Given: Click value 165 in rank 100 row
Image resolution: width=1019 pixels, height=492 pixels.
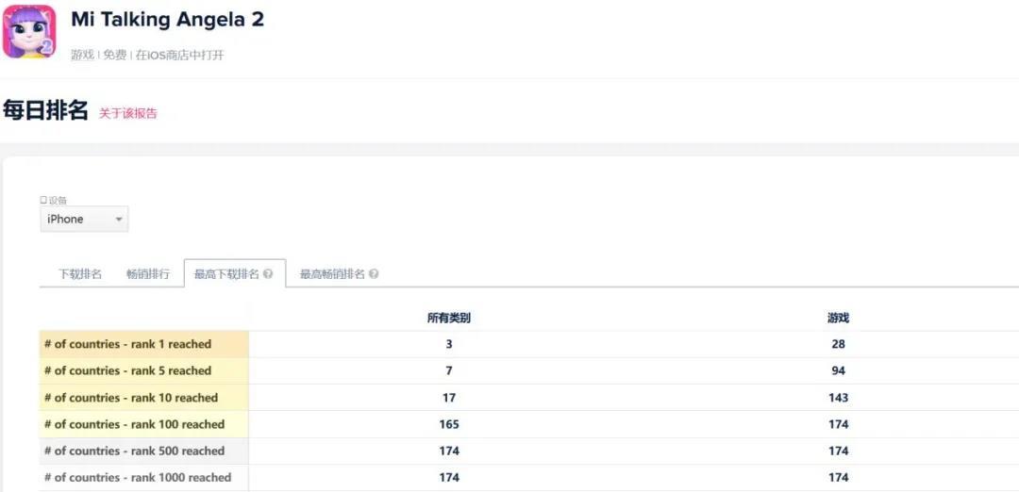Looking at the screenshot, I should tap(449, 424).
